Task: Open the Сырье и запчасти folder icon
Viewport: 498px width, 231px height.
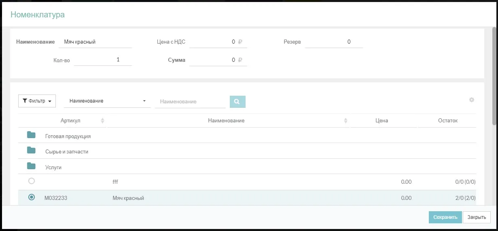Action: 31,151
